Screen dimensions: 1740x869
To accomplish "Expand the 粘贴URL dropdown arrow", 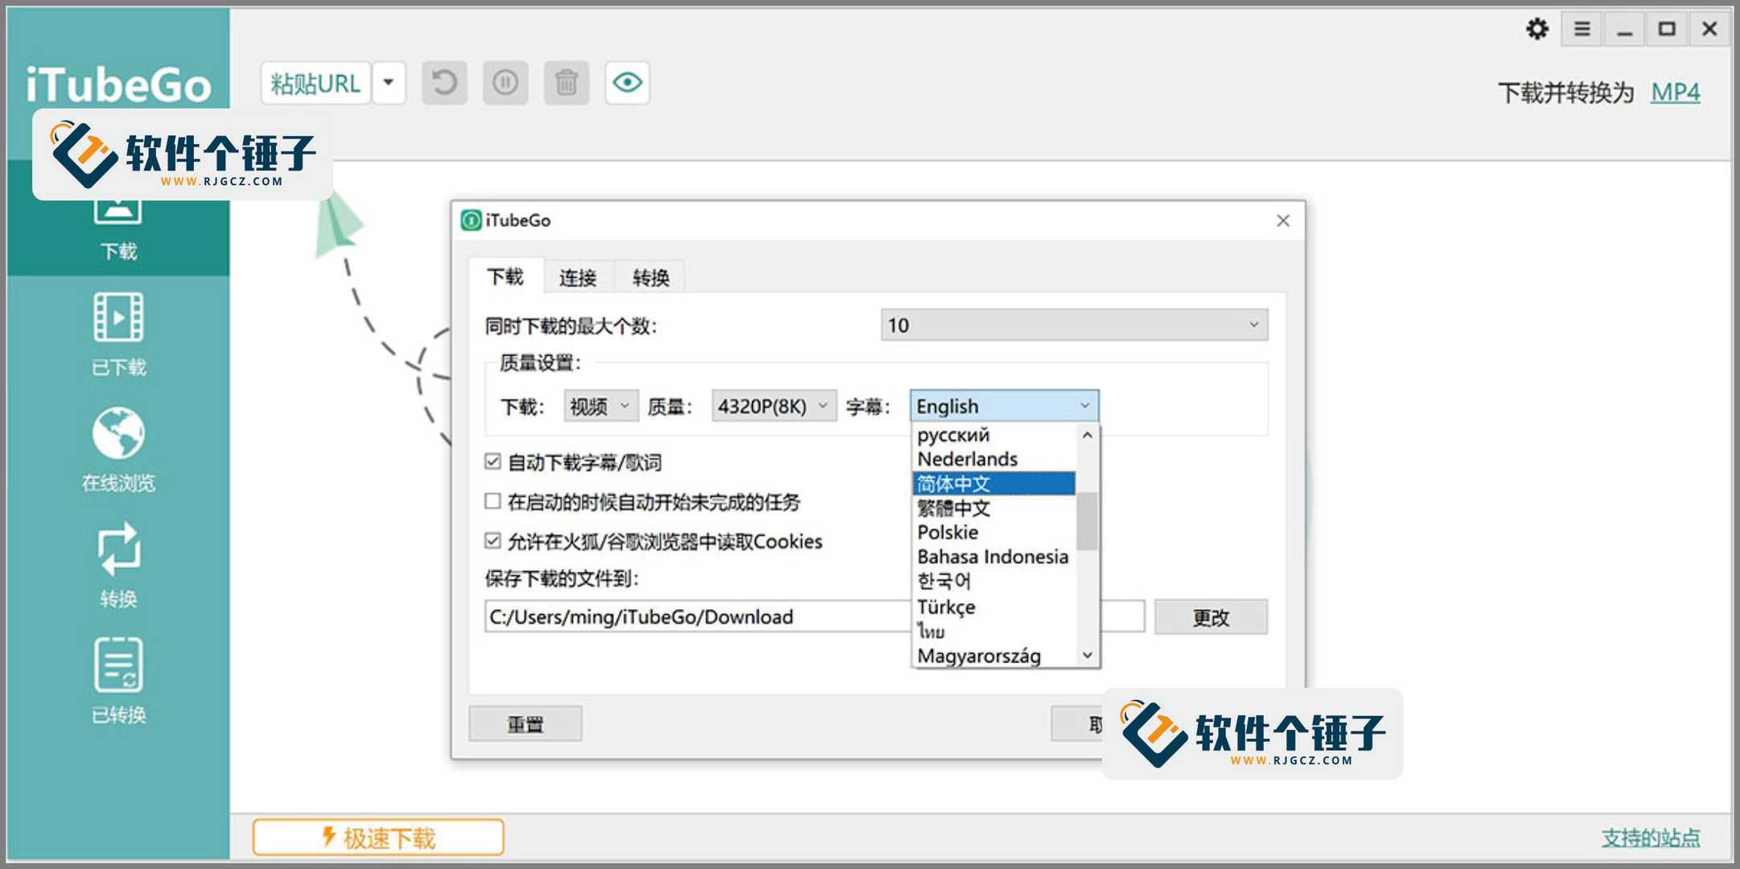I will [x=389, y=83].
